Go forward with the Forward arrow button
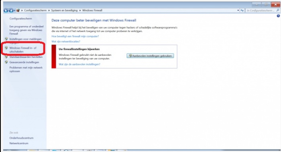This screenshot has height=152, width=281. (11, 10)
